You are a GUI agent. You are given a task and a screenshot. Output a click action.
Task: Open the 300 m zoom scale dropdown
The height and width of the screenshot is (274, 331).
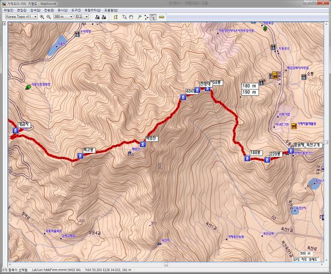(x=63, y=17)
